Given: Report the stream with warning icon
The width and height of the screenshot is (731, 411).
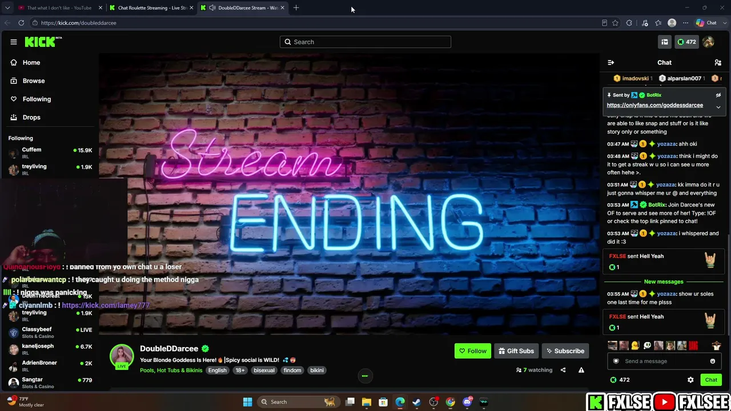Looking at the screenshot, I should click(581, 370).
